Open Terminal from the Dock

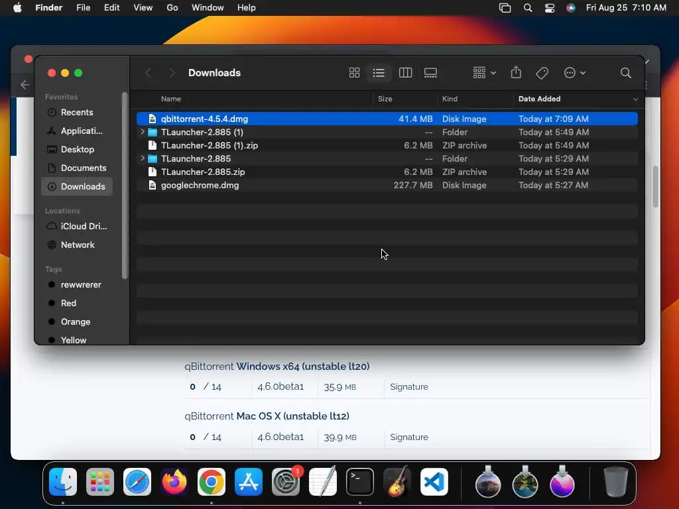360,482
